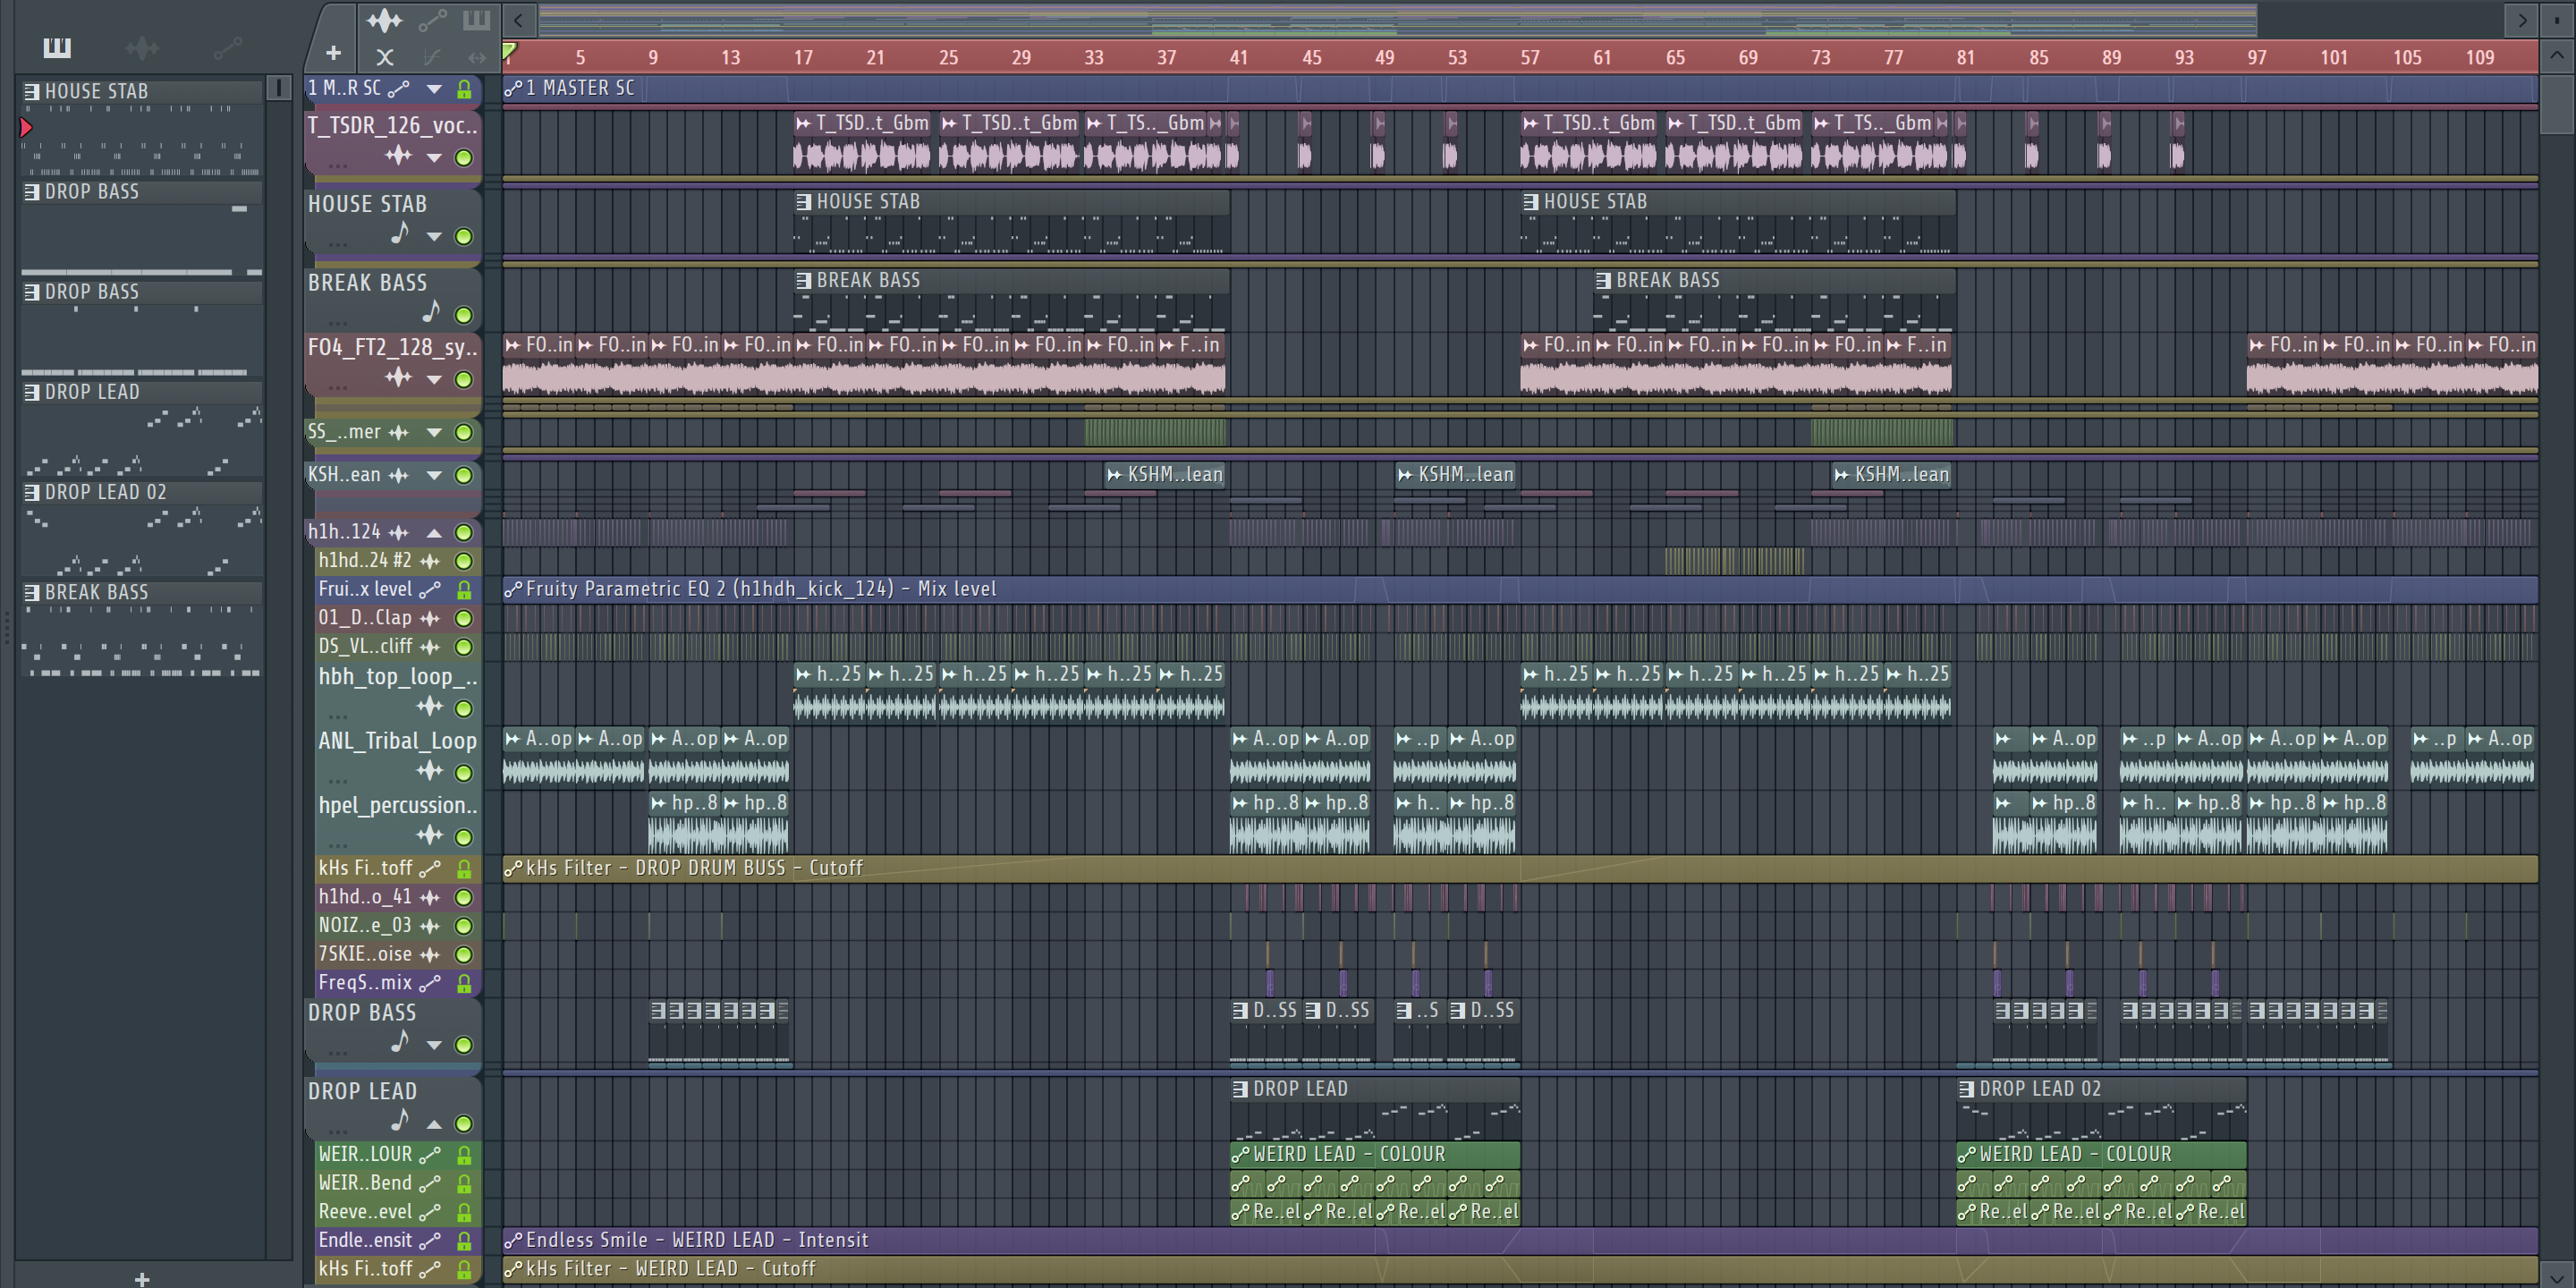Image resolution: width=2576 pixels, height=1288 pixels.
Task: Click waveform icon on hbh_top_loop track
Action: click(430, 706)
